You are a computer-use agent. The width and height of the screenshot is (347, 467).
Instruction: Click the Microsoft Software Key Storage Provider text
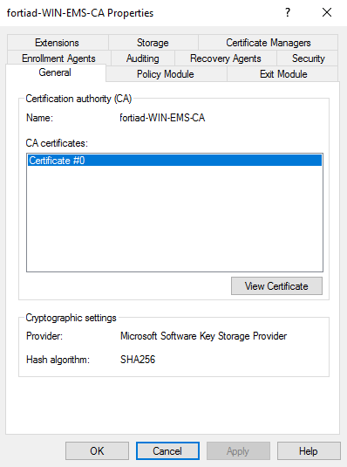tap(203, 336)
